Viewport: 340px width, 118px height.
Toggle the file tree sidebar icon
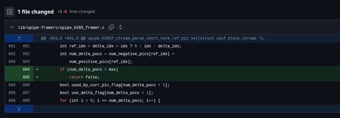pyautogui.click(x=10, y=12)
